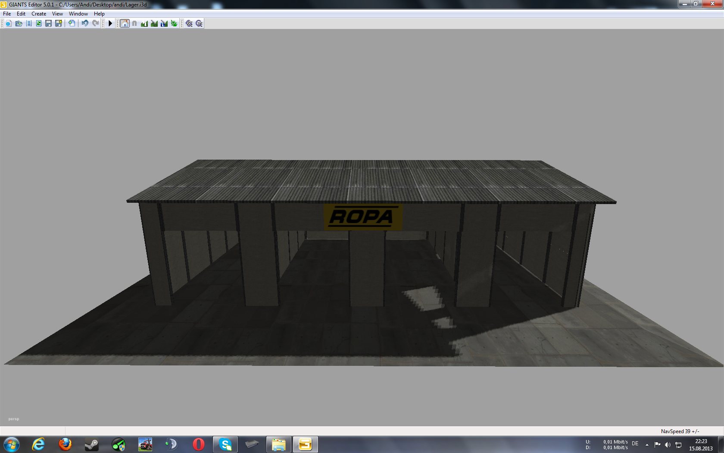Click the Save As floppy with star icon

58,23
